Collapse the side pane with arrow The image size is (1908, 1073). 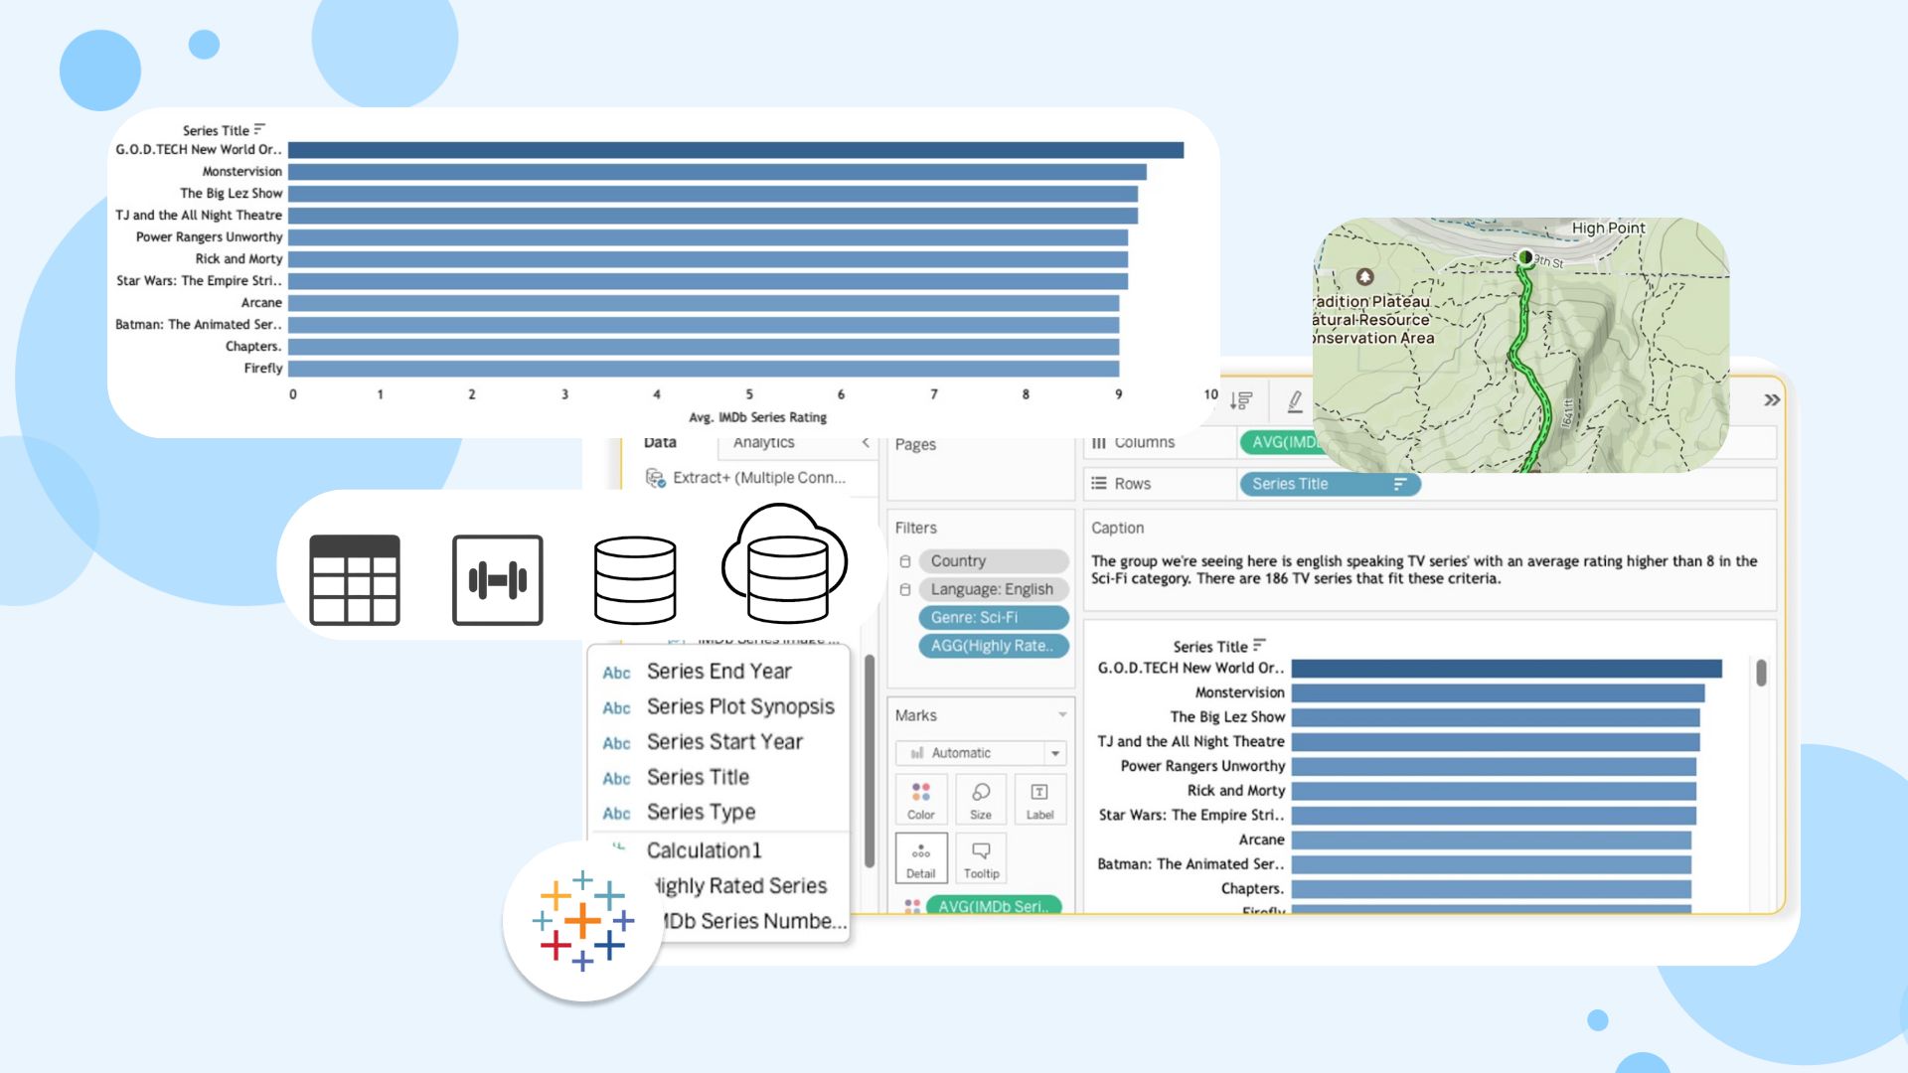pos(866,443)
